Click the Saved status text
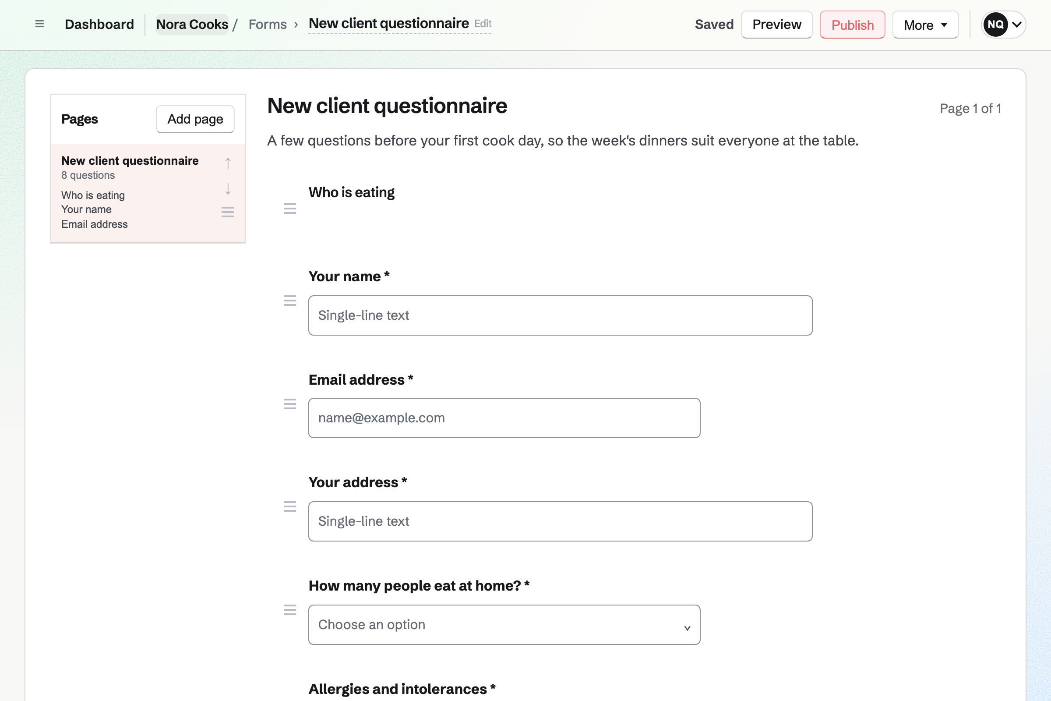 tap(714, 24)
